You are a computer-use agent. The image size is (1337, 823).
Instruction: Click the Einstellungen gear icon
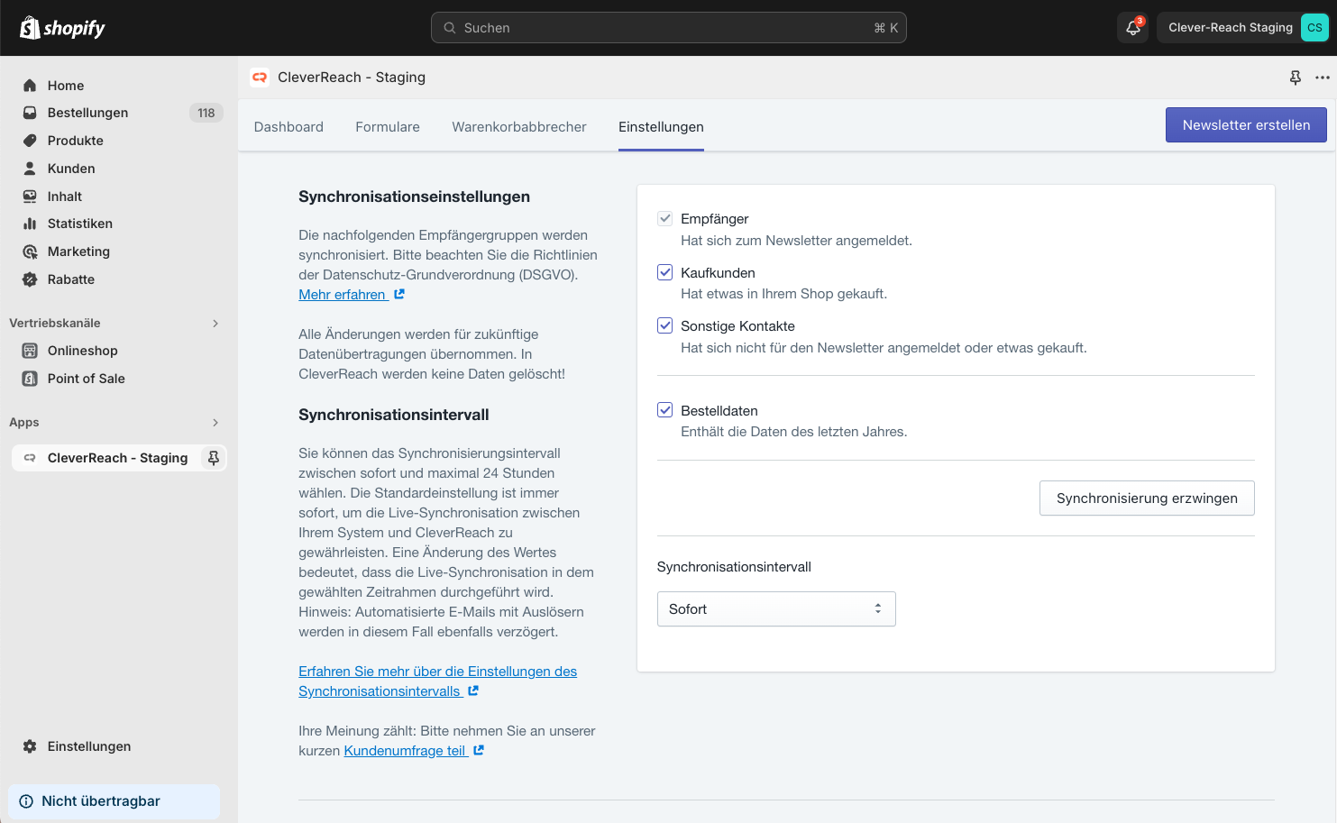(30, 746)
